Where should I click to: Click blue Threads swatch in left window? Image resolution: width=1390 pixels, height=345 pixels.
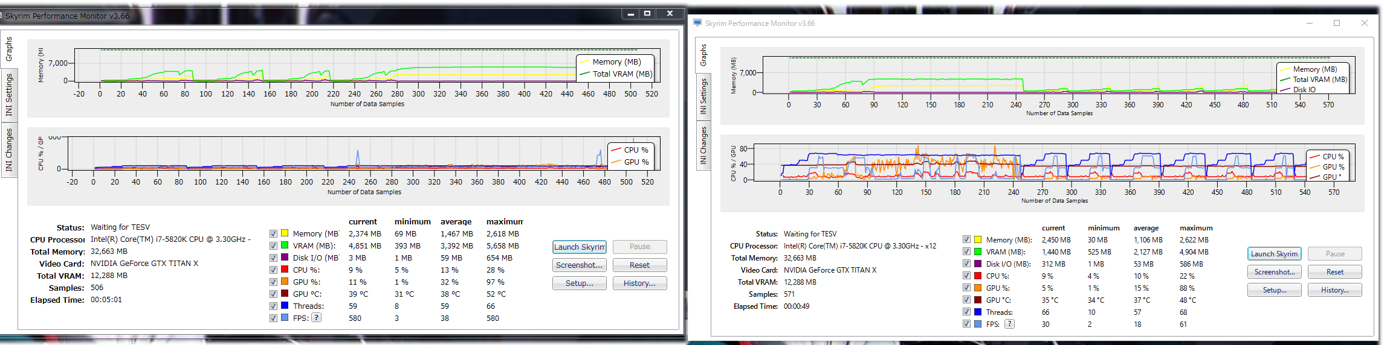pos(285,306)
